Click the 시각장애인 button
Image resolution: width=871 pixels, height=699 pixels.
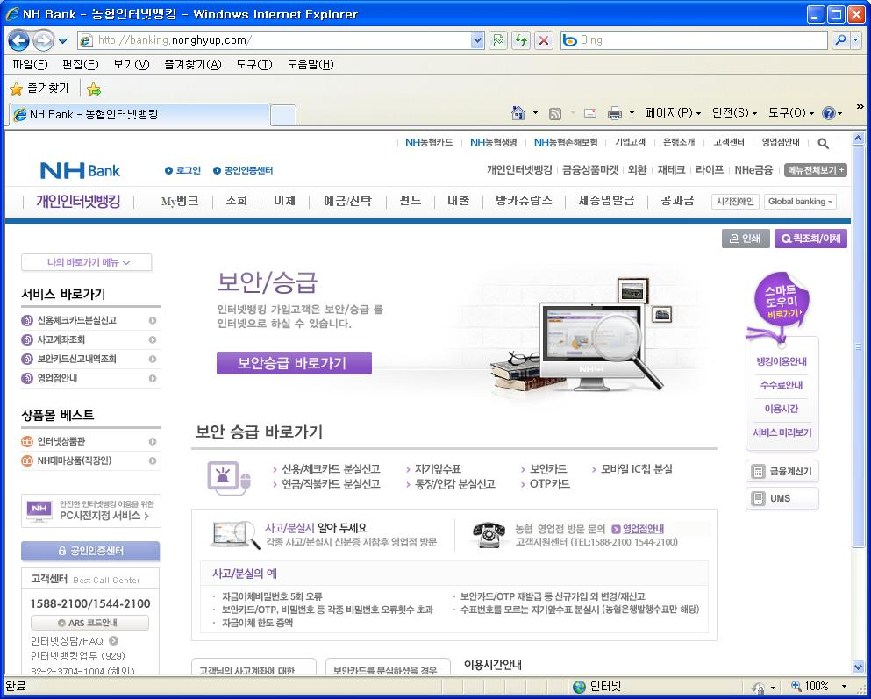tap(735, 202)
